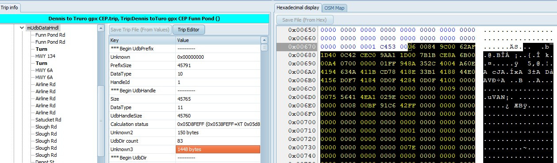Click hex address 0x006E0
Image resolution: width=557 pixels, height=163 pixels.
coord(302,106)
